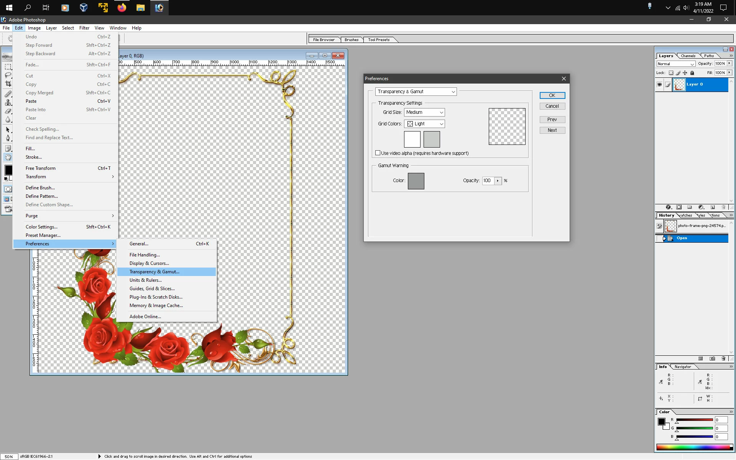Select the Crop tool
Image resolution: width=736 pixels, height=460 pixels.
coord(8,84)
